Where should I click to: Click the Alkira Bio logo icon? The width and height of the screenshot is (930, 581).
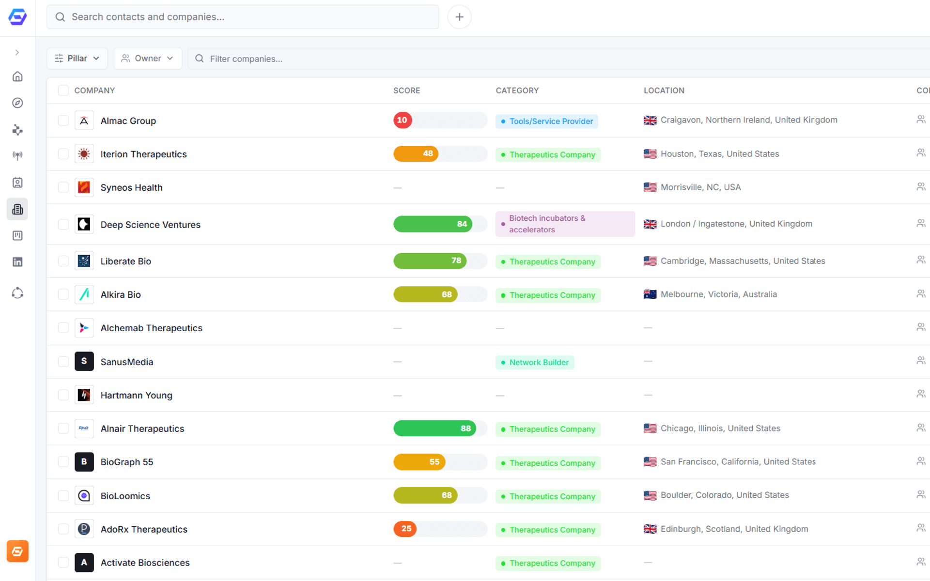[84, 294]
